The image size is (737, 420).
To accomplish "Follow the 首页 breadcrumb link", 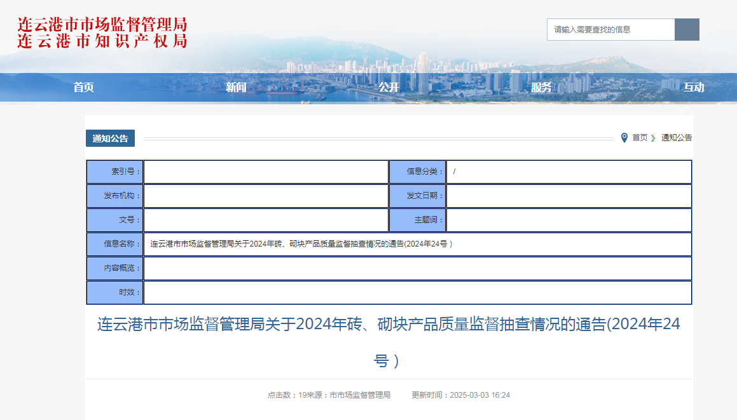I will (640, 138).
